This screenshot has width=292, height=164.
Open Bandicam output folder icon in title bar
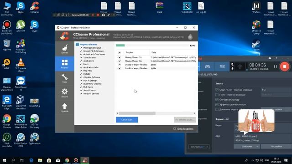point(270,58)
